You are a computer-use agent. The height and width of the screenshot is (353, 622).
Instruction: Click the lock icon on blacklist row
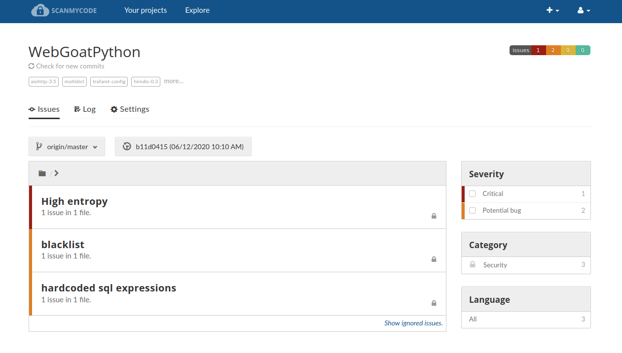pyautogui.click(x=434, y=259)
